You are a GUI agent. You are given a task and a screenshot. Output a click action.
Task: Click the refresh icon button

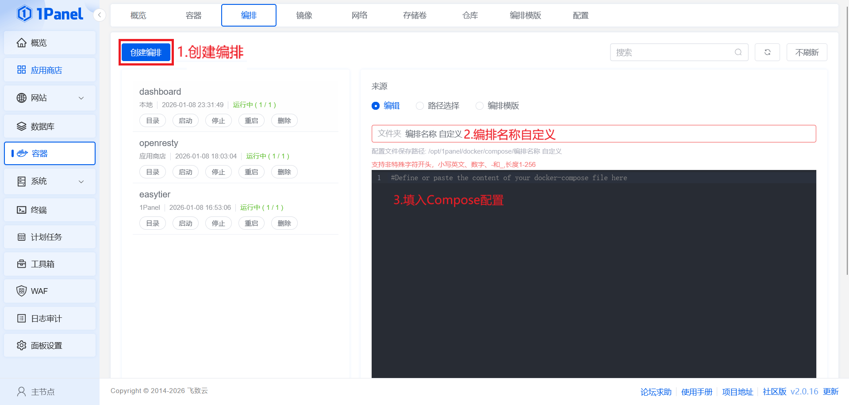(x=767, y=52)
